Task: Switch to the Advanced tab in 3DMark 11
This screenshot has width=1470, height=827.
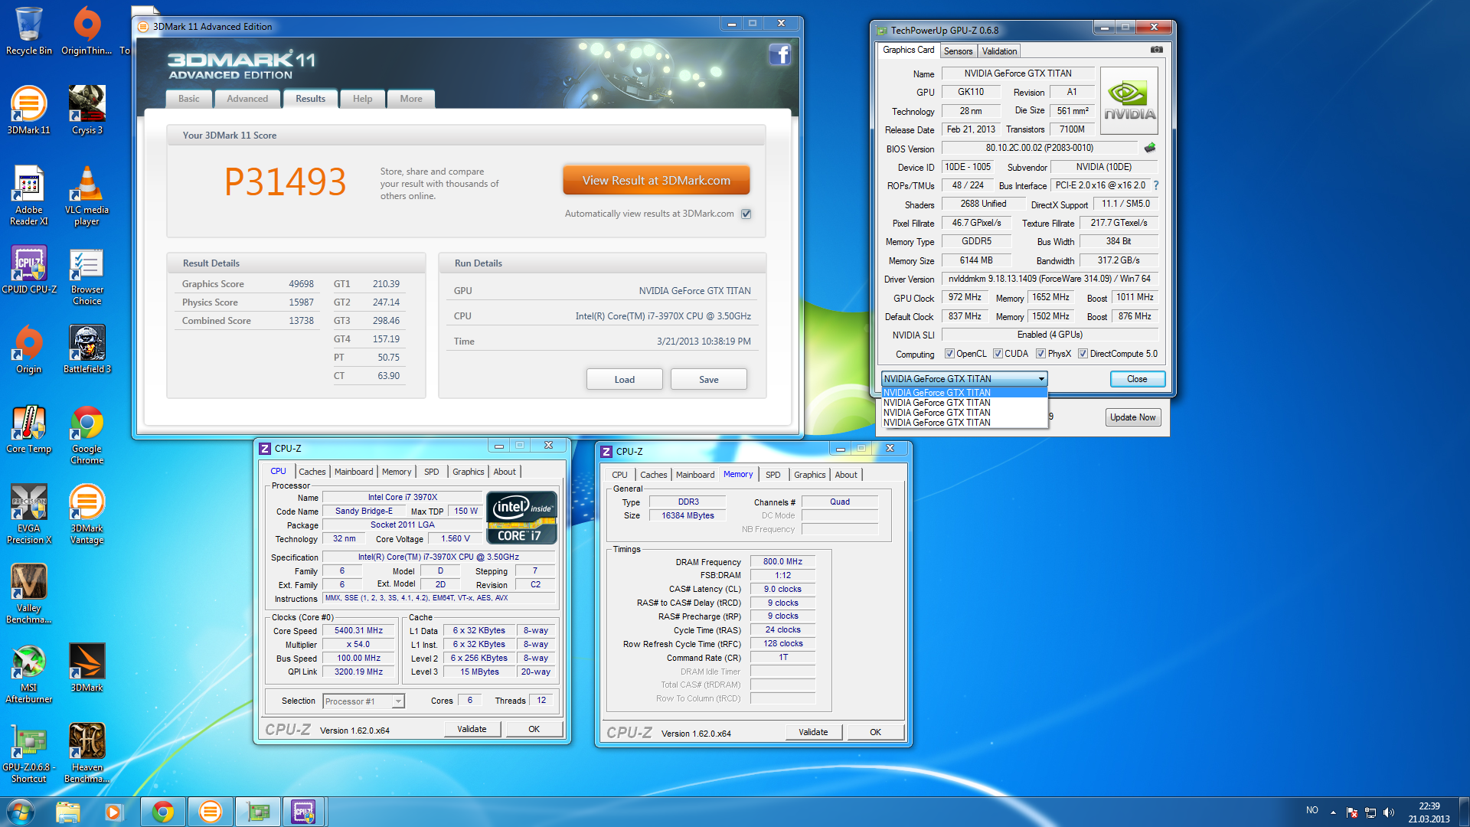Action: (x=247, y=99)
